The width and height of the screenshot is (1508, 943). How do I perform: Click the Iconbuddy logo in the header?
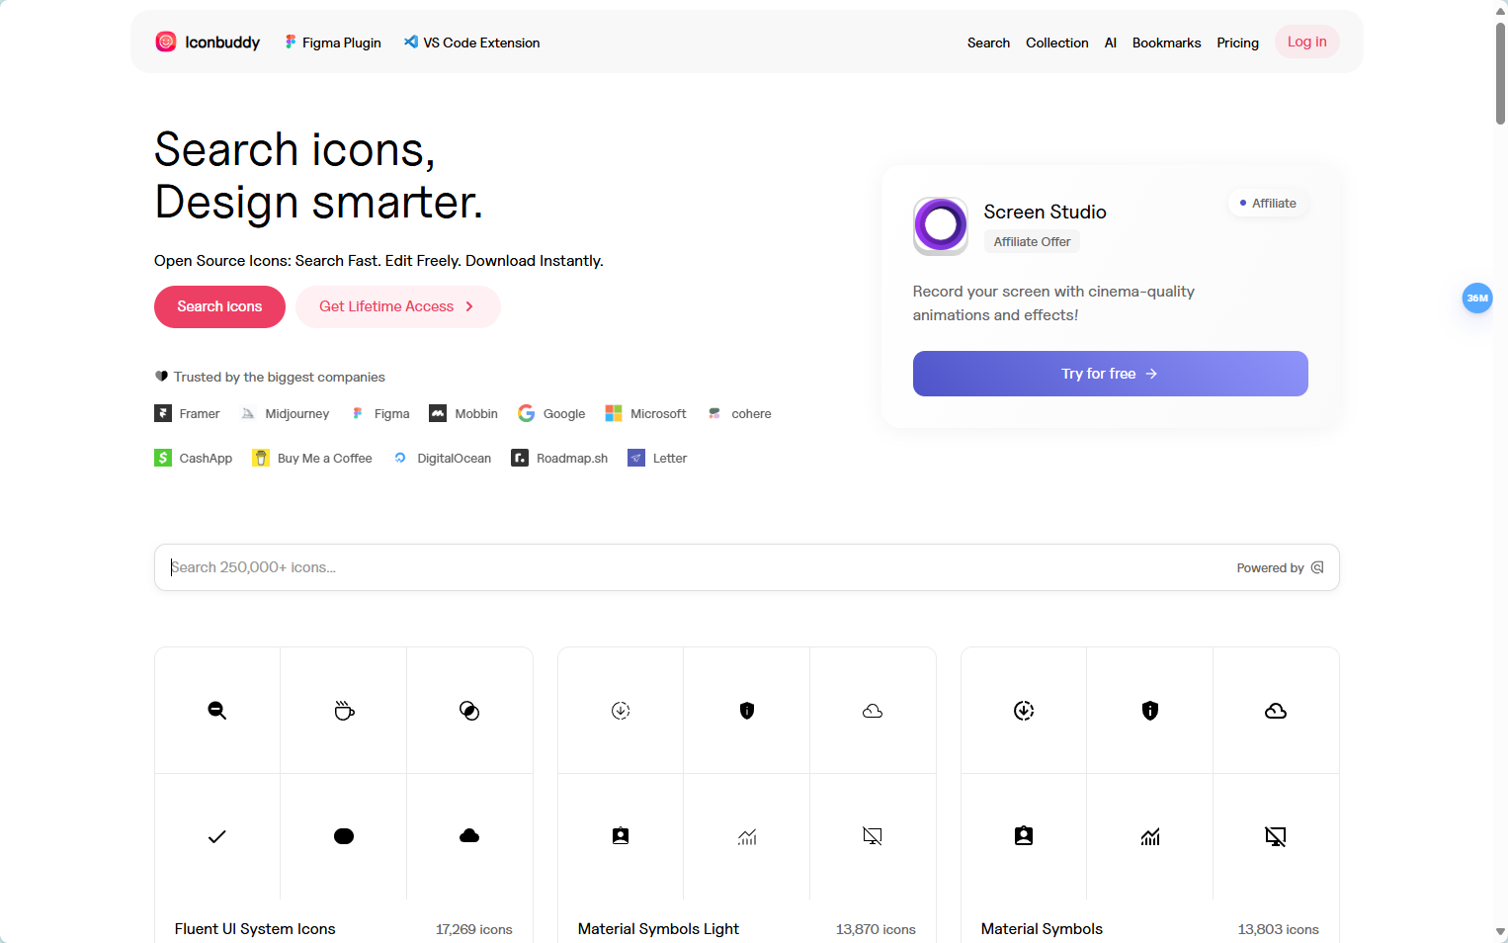click(x=208, y=43)
